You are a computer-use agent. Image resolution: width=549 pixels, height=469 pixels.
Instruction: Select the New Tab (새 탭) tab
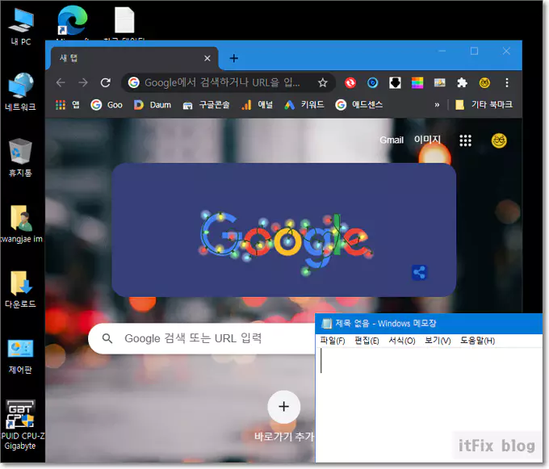(134, 58)
